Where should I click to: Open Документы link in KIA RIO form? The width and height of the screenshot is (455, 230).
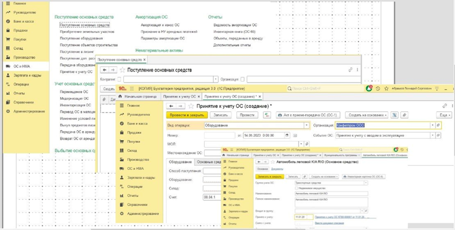[277, 169]
